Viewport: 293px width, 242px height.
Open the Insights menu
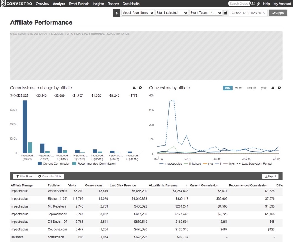coord(98,4)
